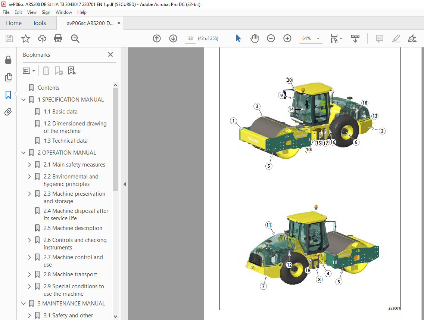Click bookmarks scrollbar down arrow
424x320 pixels.
115,317
